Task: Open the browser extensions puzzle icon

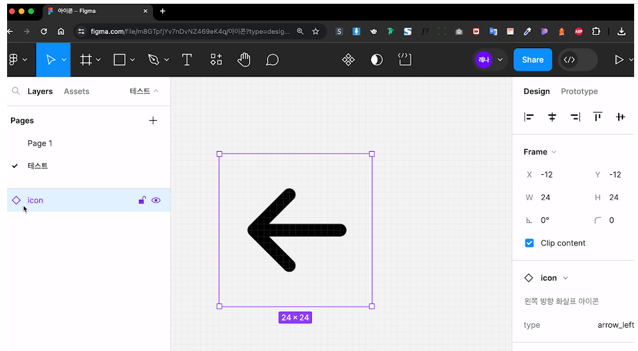Action: [x=596, y=32]
